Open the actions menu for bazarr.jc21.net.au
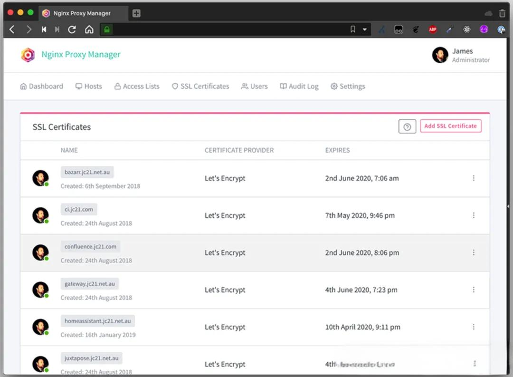This screenshot has height=377, width=513. [474, 178]
